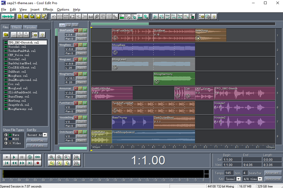Click the Zoom Out Horizontally magnifier
The height and width of the screenshot is (188, 283).
pos(59,157)
